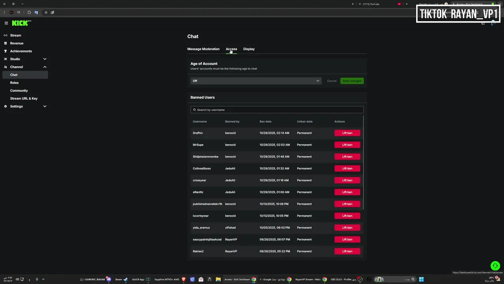Open Roles in the Channel menu
Screen dimensions: 504x284
[15, 83]
